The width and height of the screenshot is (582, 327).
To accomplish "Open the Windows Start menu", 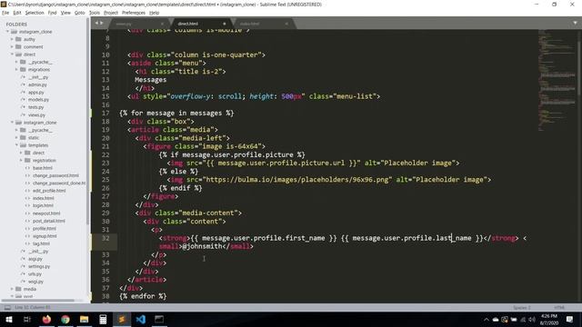I will [x=8, y=319].
